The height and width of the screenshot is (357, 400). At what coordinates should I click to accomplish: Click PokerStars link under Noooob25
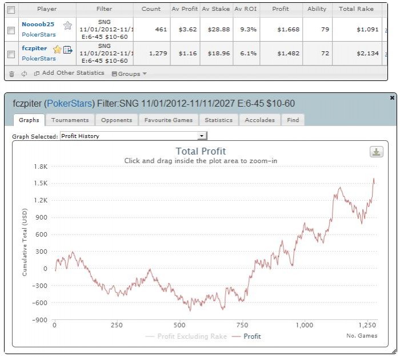click(x=39, y=35)
